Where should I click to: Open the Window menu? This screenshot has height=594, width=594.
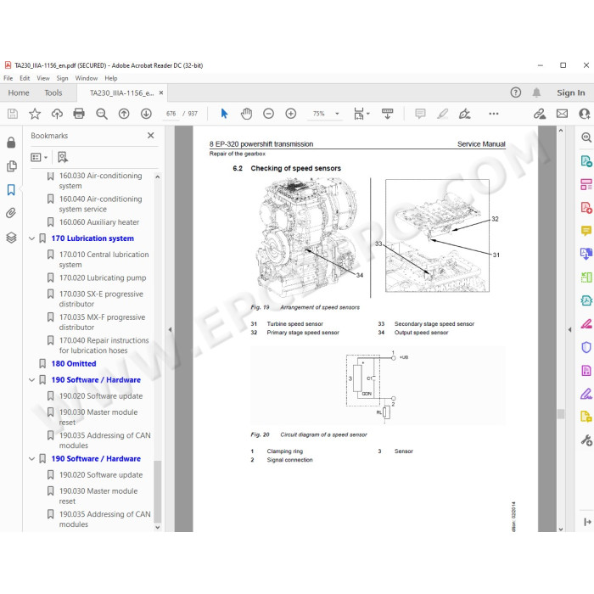(87, 78)
